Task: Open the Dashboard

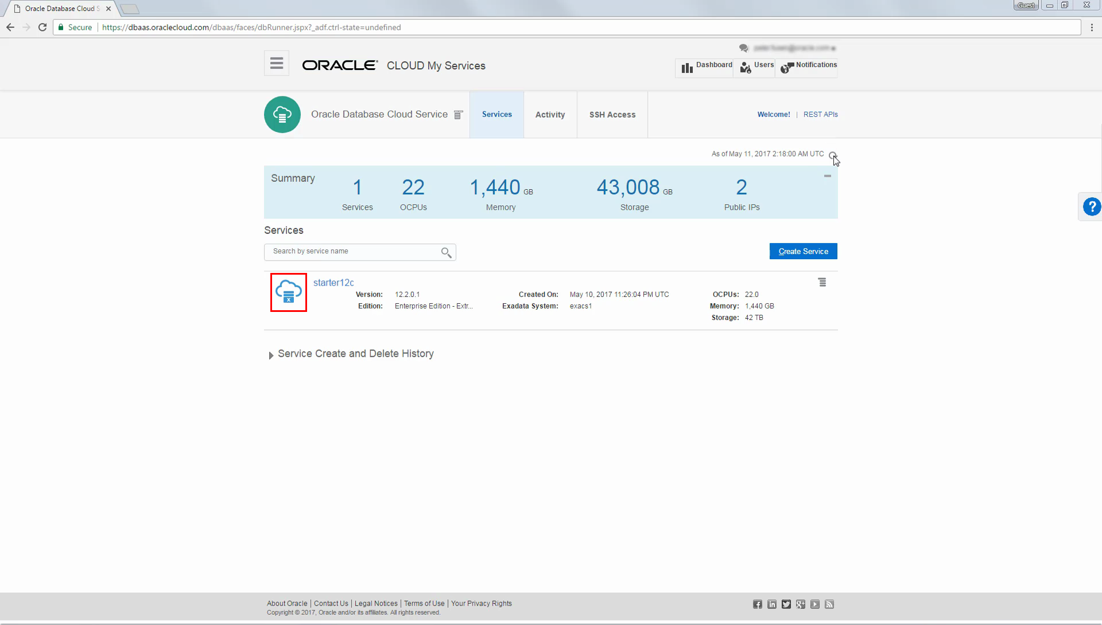Action: click(x=707, y=67)
